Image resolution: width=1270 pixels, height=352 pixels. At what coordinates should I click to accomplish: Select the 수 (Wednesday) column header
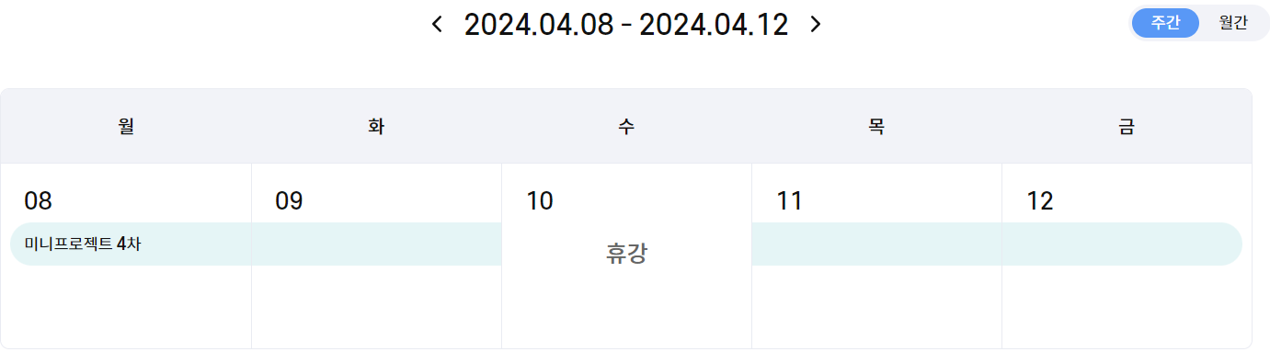click(x=626, y=127)
